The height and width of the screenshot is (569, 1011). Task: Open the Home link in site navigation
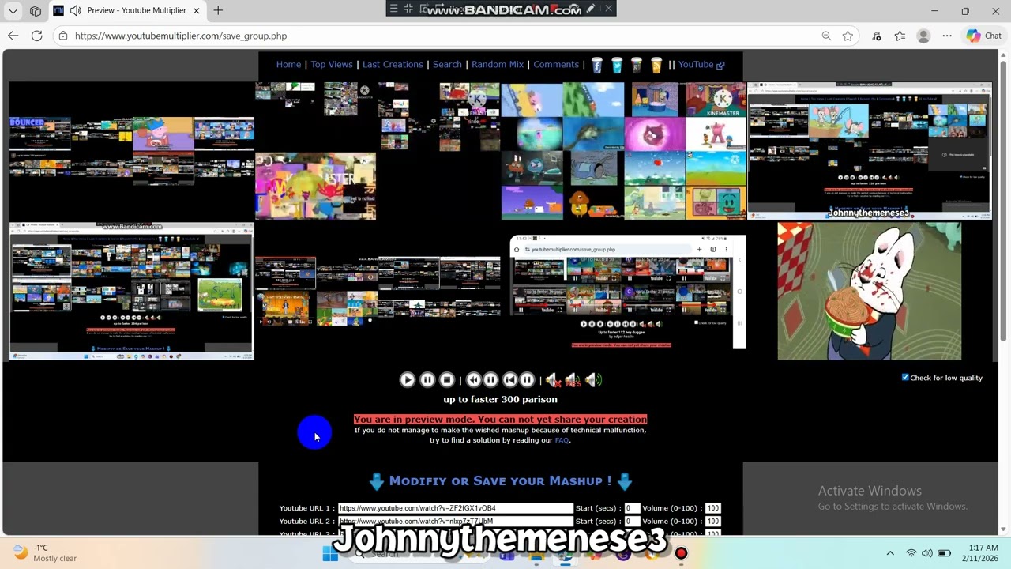(288, 65)
